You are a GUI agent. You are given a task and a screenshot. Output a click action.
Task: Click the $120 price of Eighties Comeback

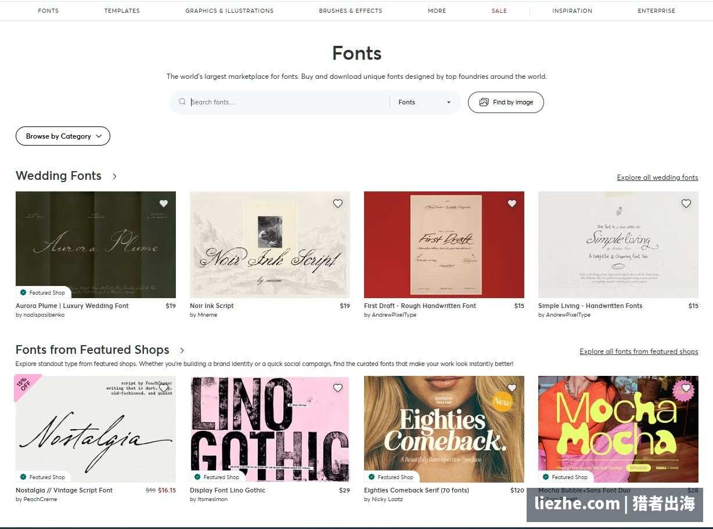point(517,490)
